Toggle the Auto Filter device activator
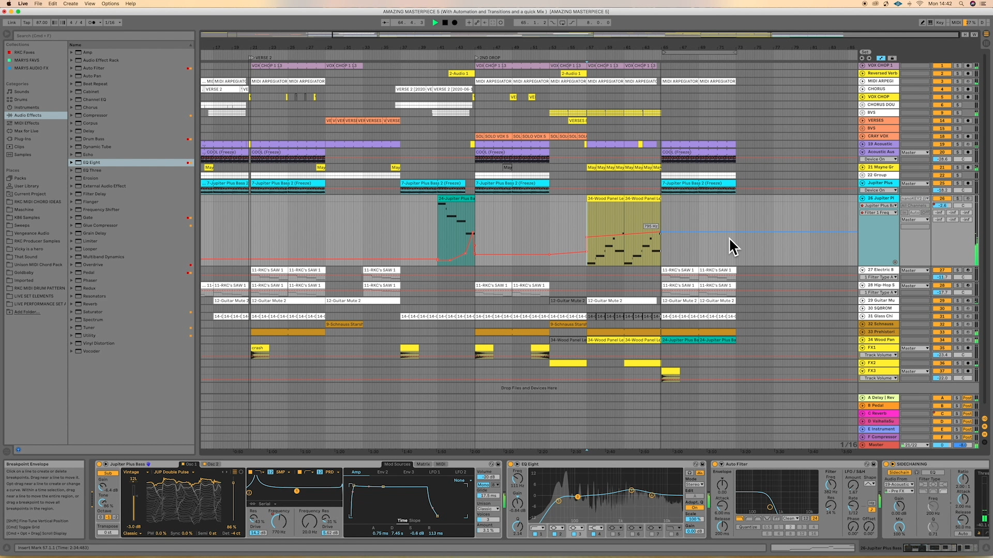Screen dimensions: 993x558 coord(714,464)
